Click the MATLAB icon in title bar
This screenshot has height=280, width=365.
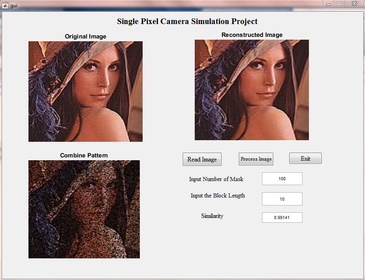(5, 5)
